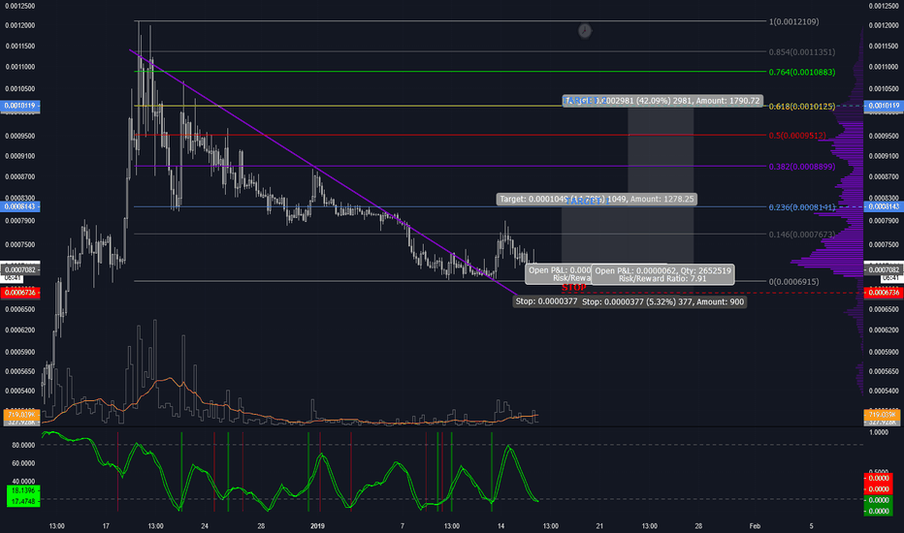Click the 14 date label on time axis
Image resolution: width=904 pixels, height=533 pixels.
[501, 525]
